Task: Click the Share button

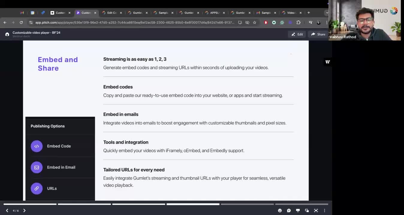Action: point(318,34)
